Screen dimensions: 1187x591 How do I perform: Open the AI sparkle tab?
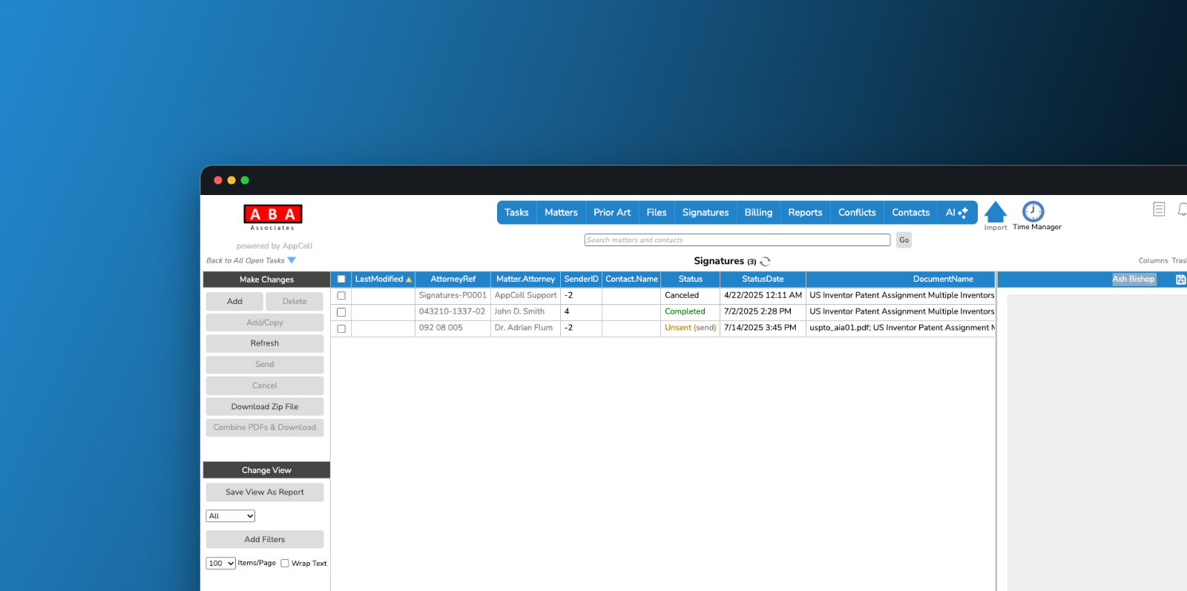pyautogui.click(x=957, y=213)
